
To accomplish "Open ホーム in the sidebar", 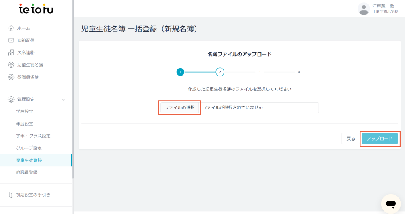I will 24,28.
